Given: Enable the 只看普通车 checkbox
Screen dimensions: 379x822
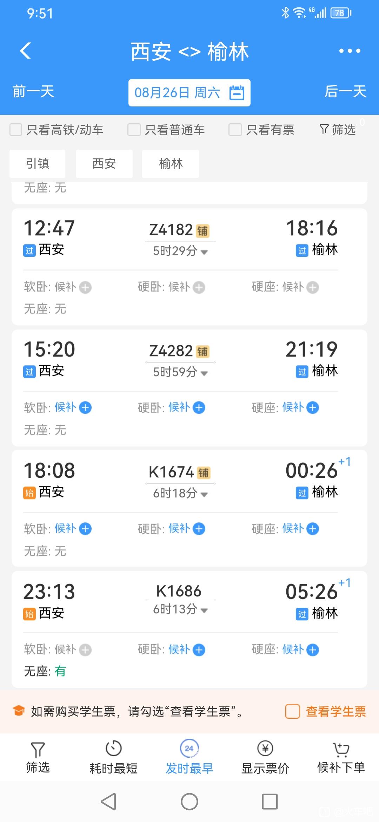Looking at the screenshot, I should (134, 130).
